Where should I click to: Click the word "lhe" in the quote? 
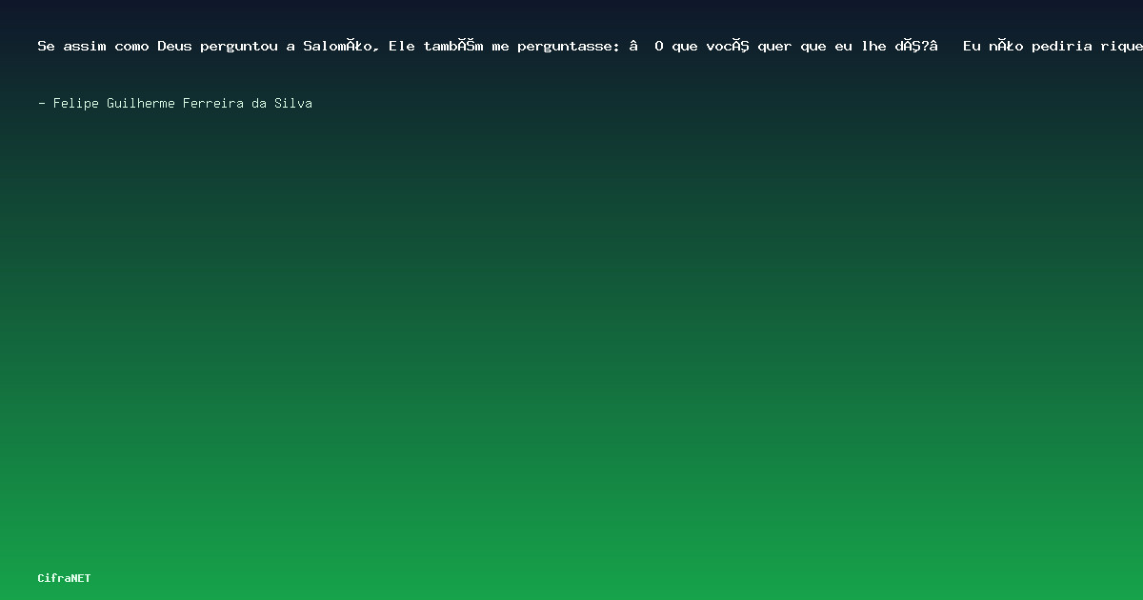[x=873, y=46]
